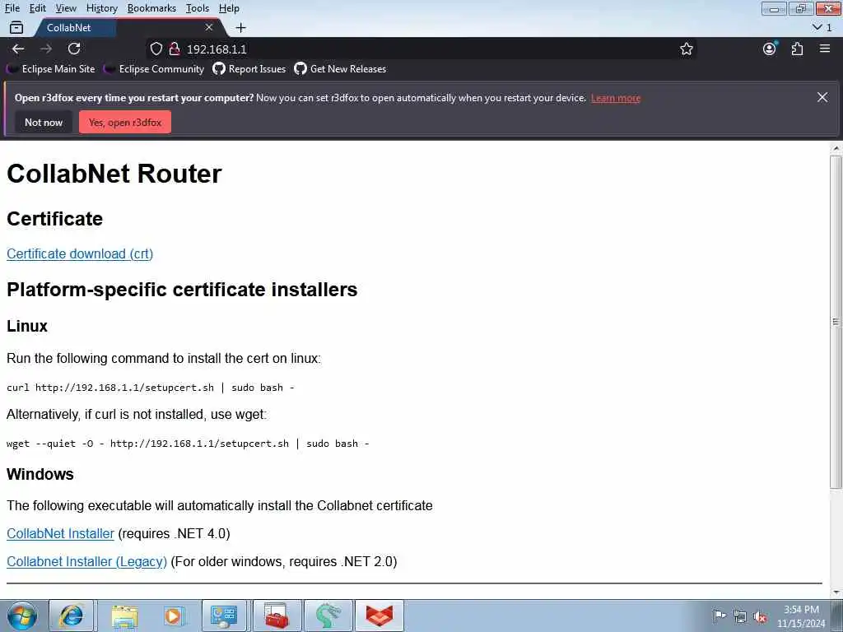
Task: Click the scrollbar down arrow
Action: 836,592
